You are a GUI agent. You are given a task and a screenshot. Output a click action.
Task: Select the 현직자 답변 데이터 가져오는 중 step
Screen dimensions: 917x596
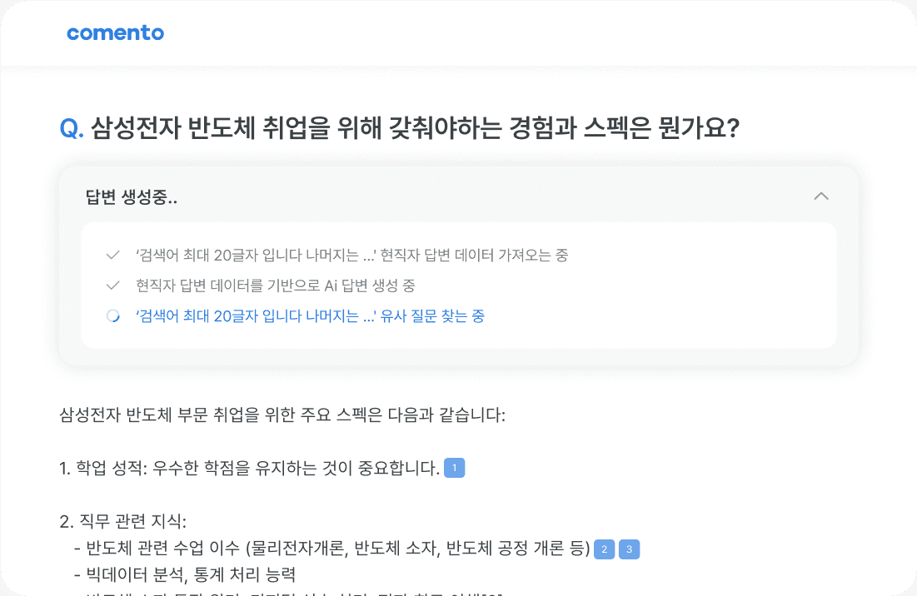pos(351,256)
